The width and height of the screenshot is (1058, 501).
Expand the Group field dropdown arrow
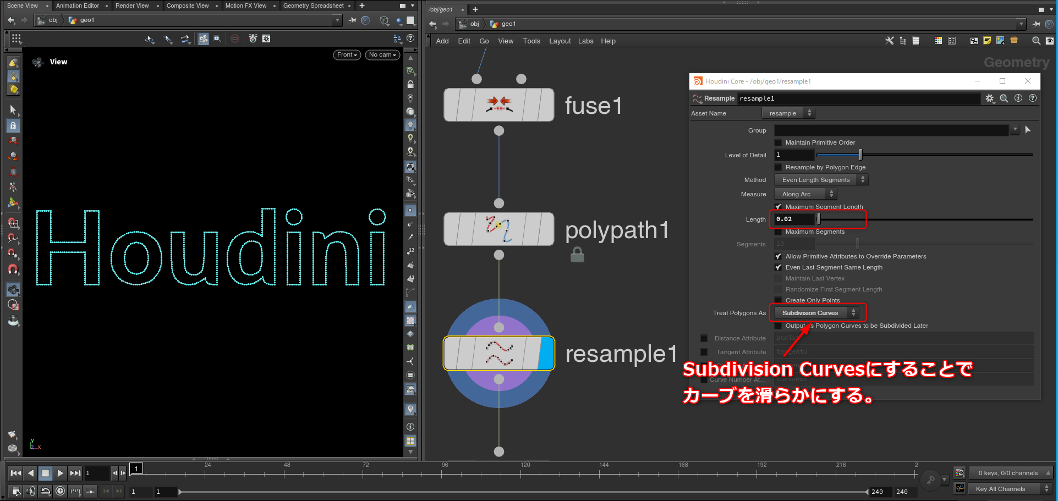pyautogui.click(x=1015, y=130)
